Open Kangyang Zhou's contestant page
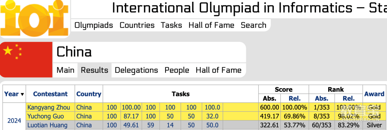 pyautogui.click(x=49, y=107)
